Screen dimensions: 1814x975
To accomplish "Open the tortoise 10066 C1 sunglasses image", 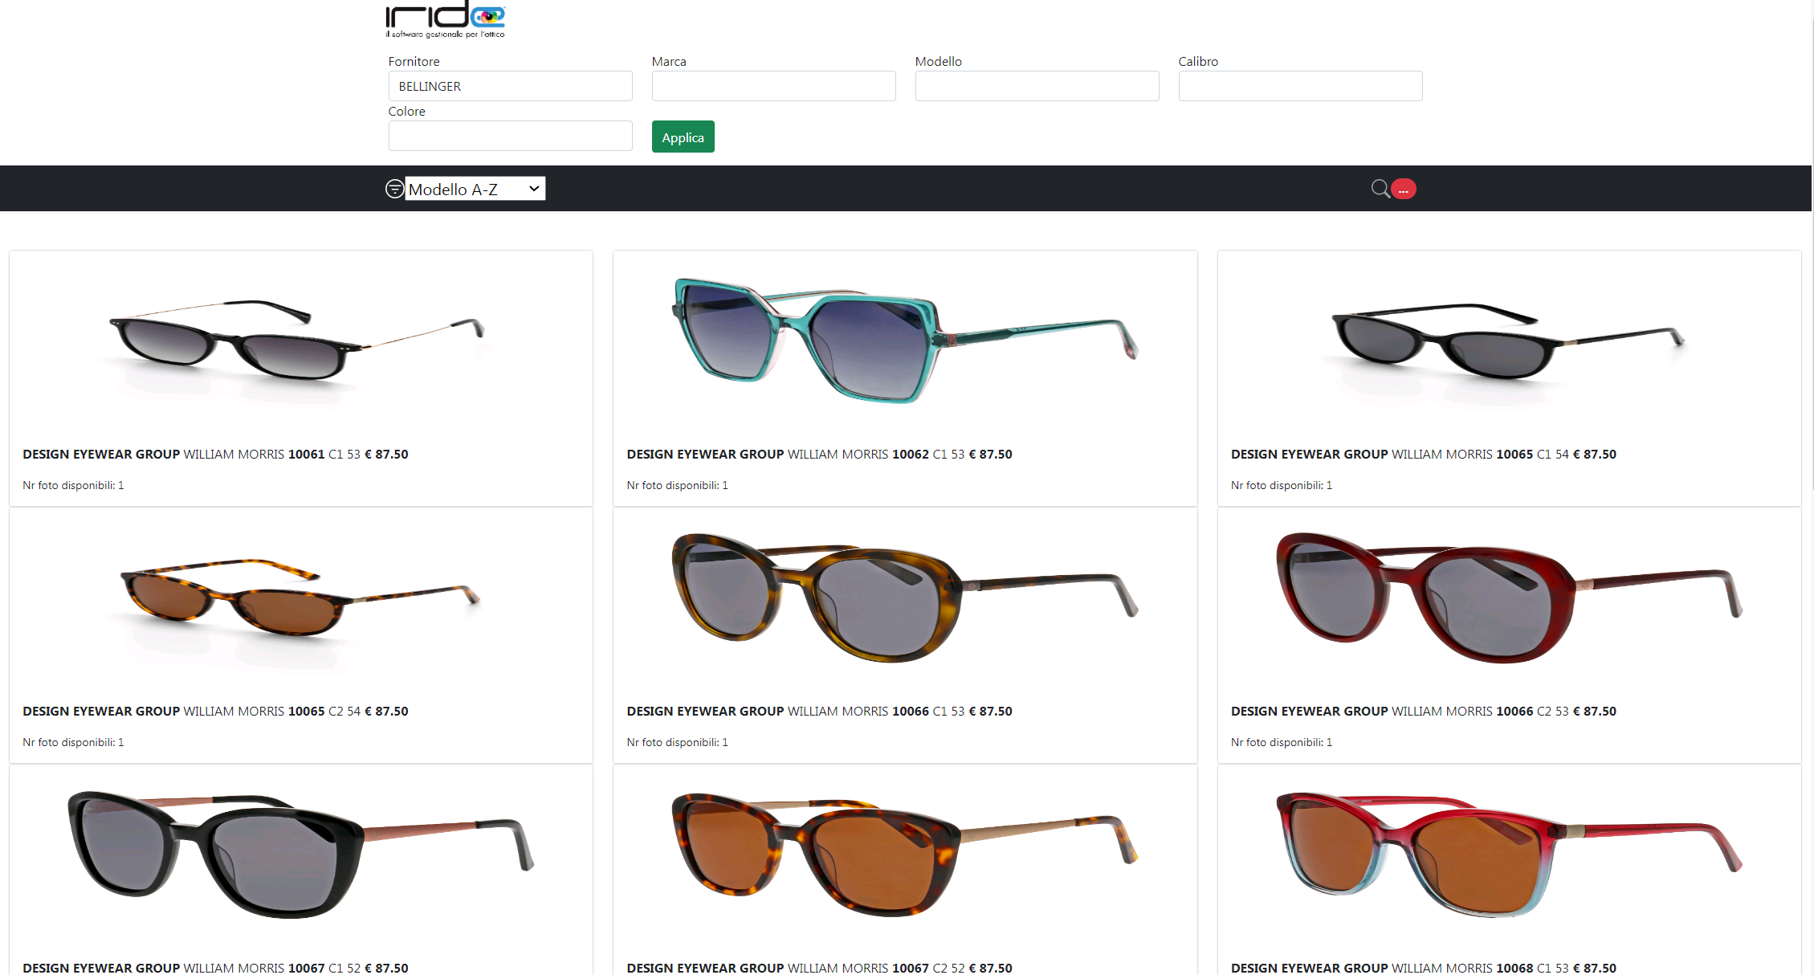I will (x=904, y=598).
